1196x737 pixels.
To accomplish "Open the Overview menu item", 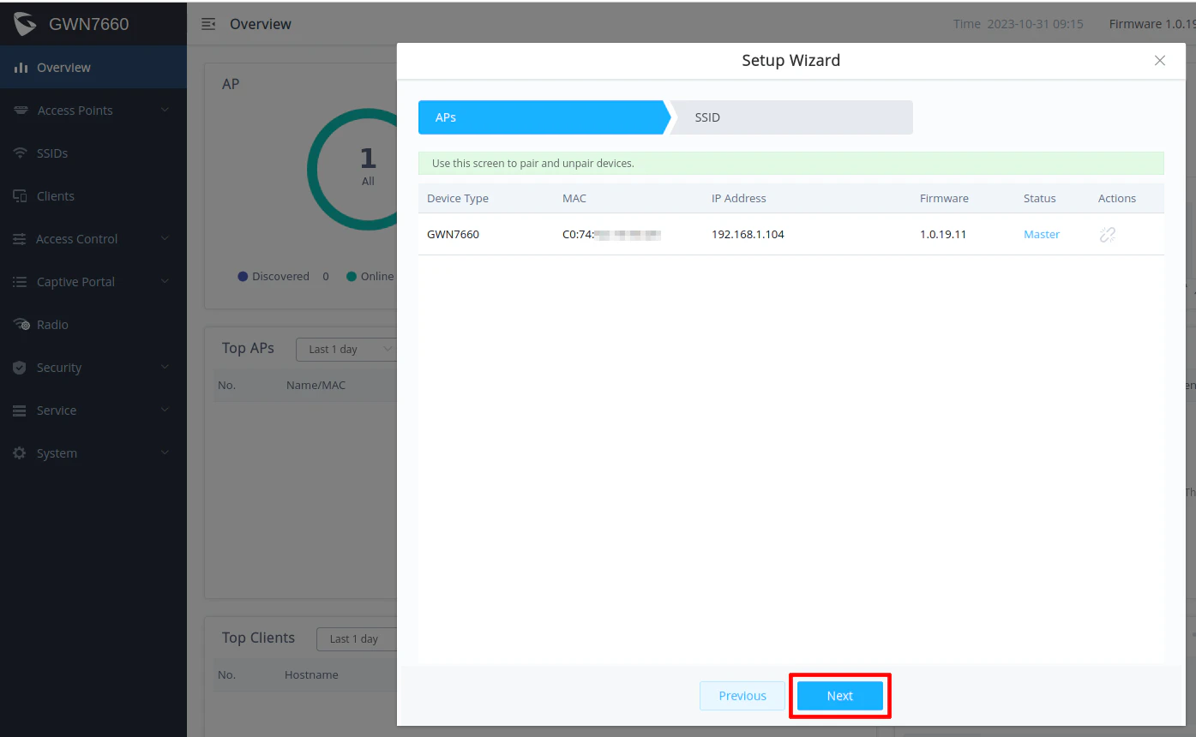I will pyautogui.click(x=93, y=68).
